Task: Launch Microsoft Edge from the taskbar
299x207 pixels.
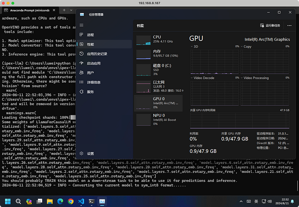Action: tap(60, 201)
